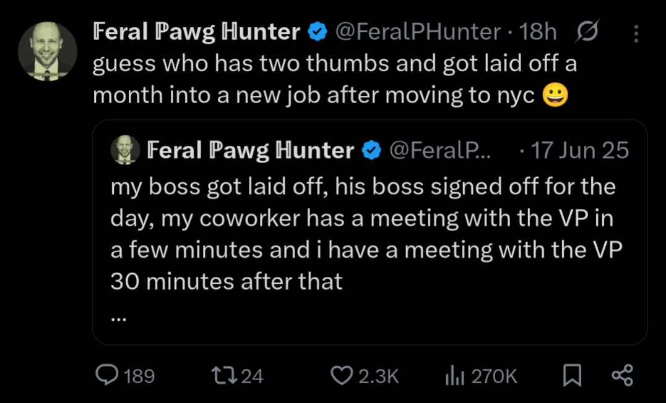The image size is (666, 403).
Task: Click the verified badge in quoted post
Action: (371, 150)
